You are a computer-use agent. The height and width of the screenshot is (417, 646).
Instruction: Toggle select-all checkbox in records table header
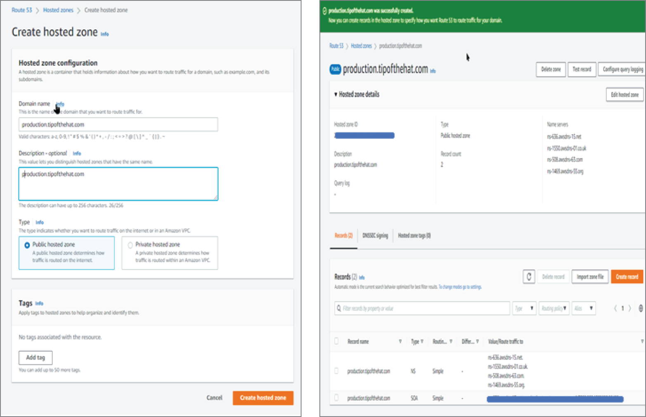point(336,341)
